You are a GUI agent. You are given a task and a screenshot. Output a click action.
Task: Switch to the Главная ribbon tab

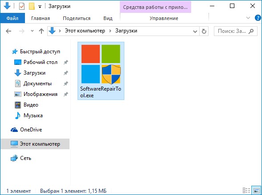[x=41, y=18]
